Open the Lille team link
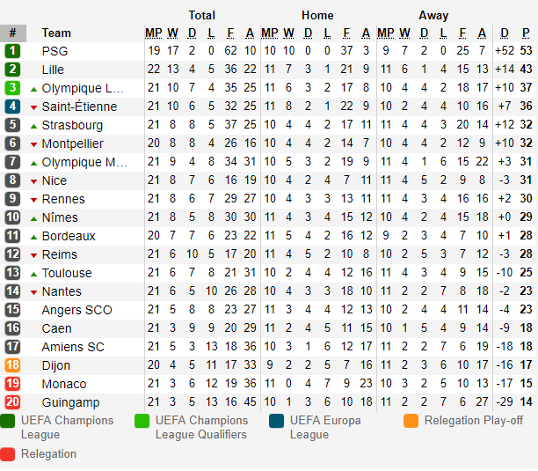 pyautogui.click(x=53, y=70)
